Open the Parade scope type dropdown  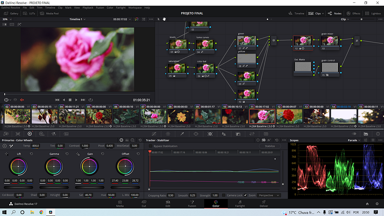(x=354, y=140)
